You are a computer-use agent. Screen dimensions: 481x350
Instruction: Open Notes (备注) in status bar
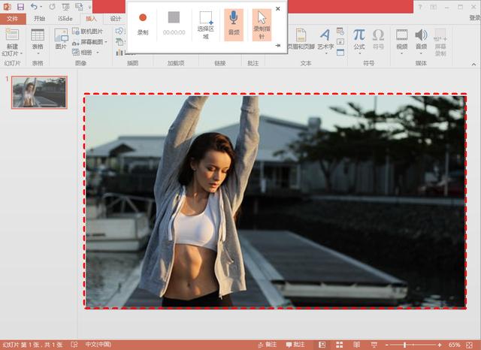coord(267,344)
